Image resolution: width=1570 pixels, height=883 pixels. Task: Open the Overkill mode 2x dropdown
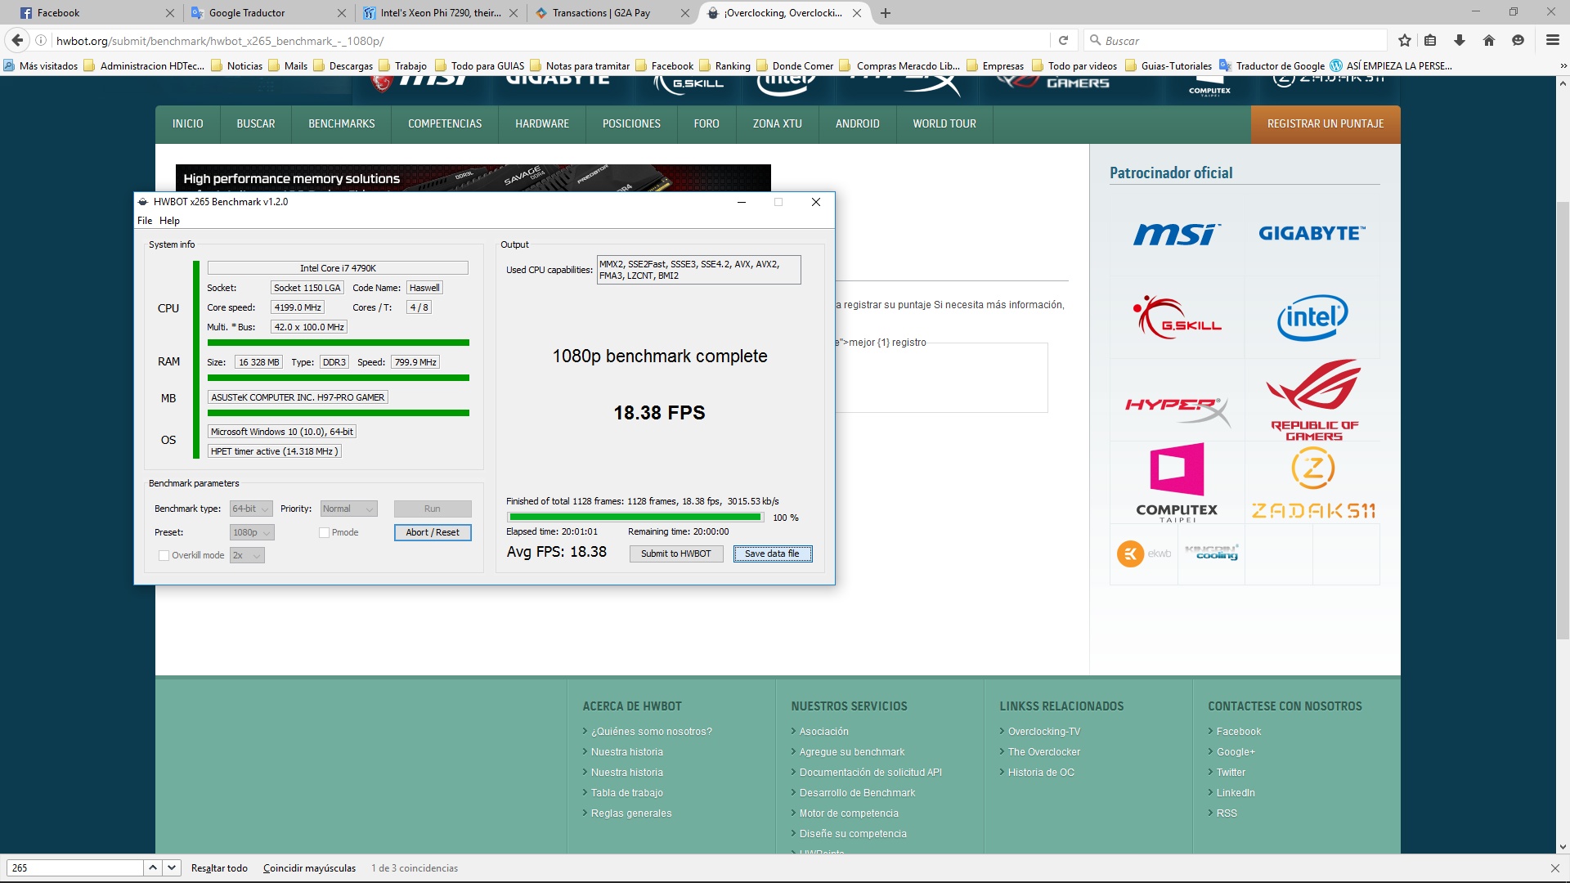click(x=247, y=555)
